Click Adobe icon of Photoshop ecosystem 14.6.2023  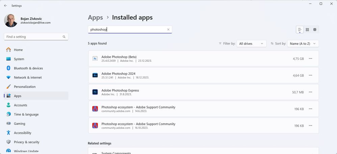click(95, 109)
